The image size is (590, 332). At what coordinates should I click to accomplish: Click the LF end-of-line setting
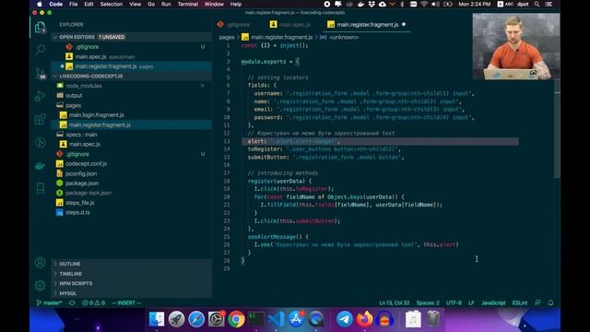click(471, 302)
